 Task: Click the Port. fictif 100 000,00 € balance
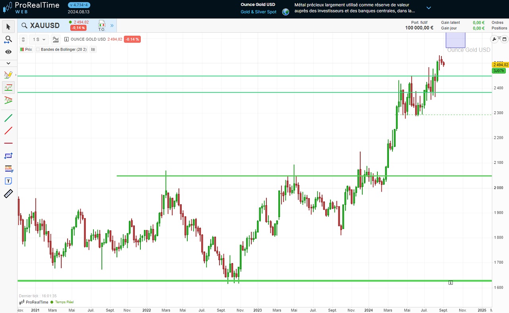coord(419,28)
